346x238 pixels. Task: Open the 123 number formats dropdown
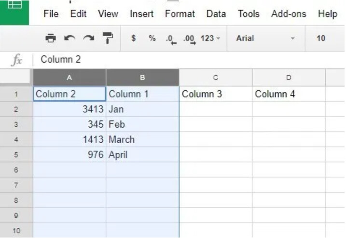click(x=210, y=38)
